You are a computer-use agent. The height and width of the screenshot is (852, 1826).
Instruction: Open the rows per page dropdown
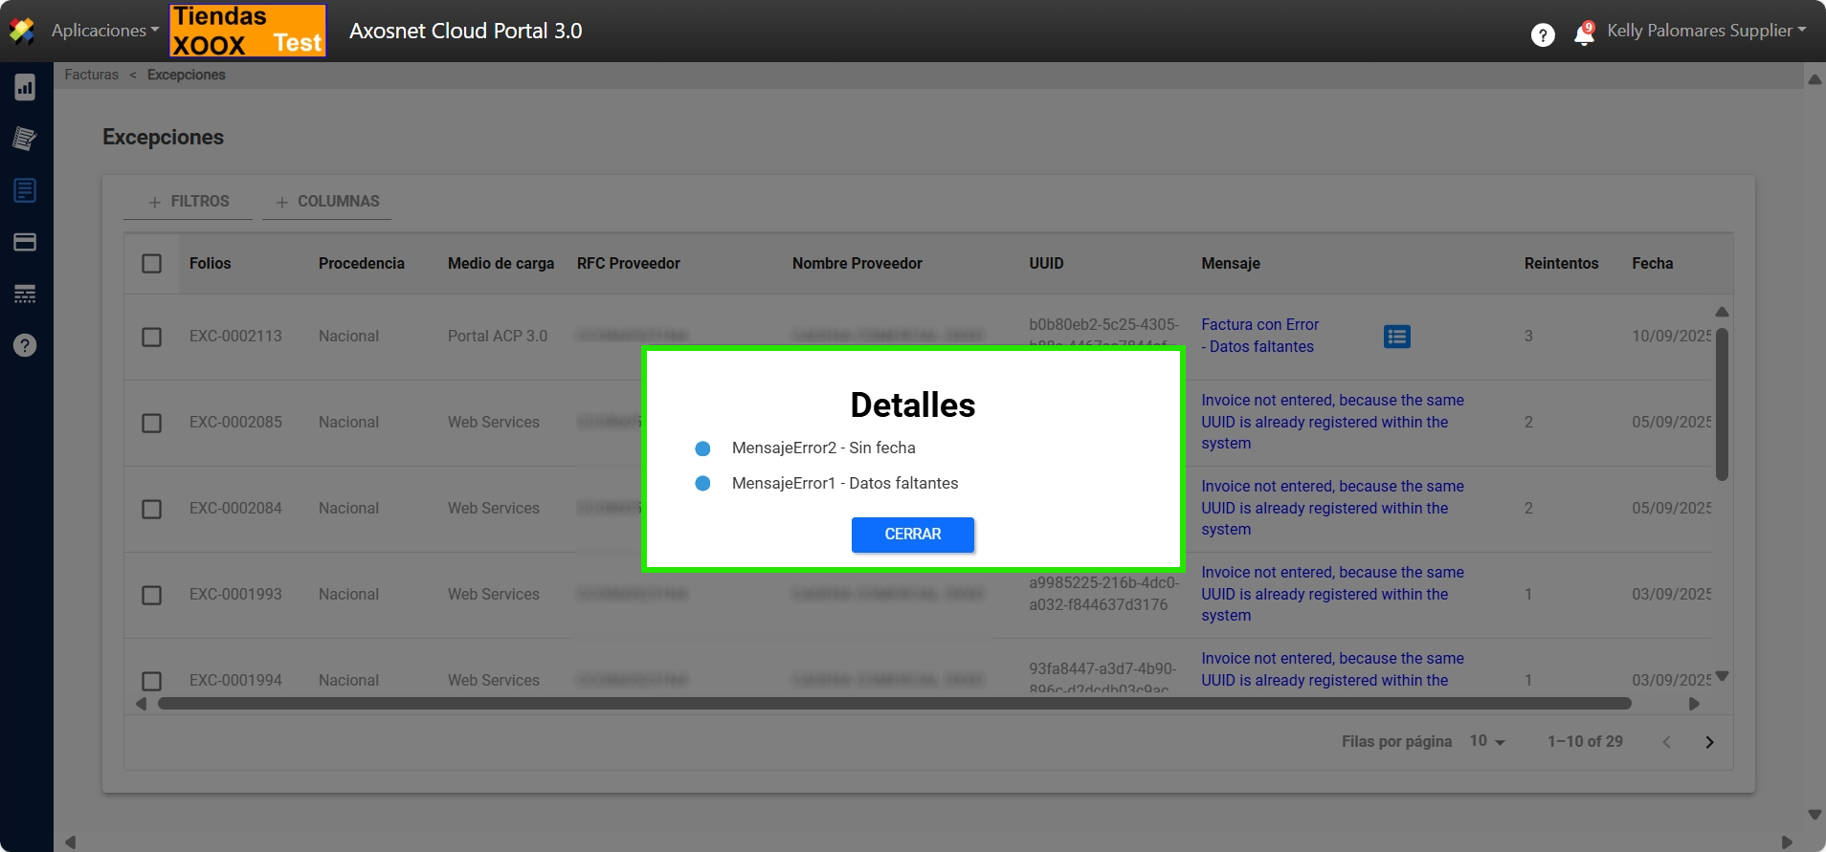1486,741
